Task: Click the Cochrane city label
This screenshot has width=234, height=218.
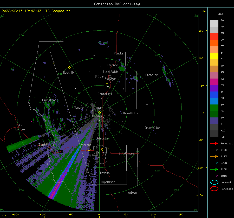Action: tap(85, 145)
